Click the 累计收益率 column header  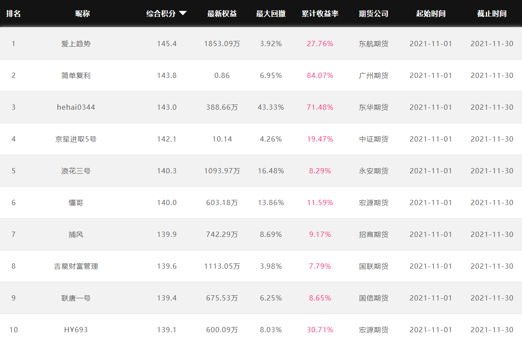pos(320,13)
